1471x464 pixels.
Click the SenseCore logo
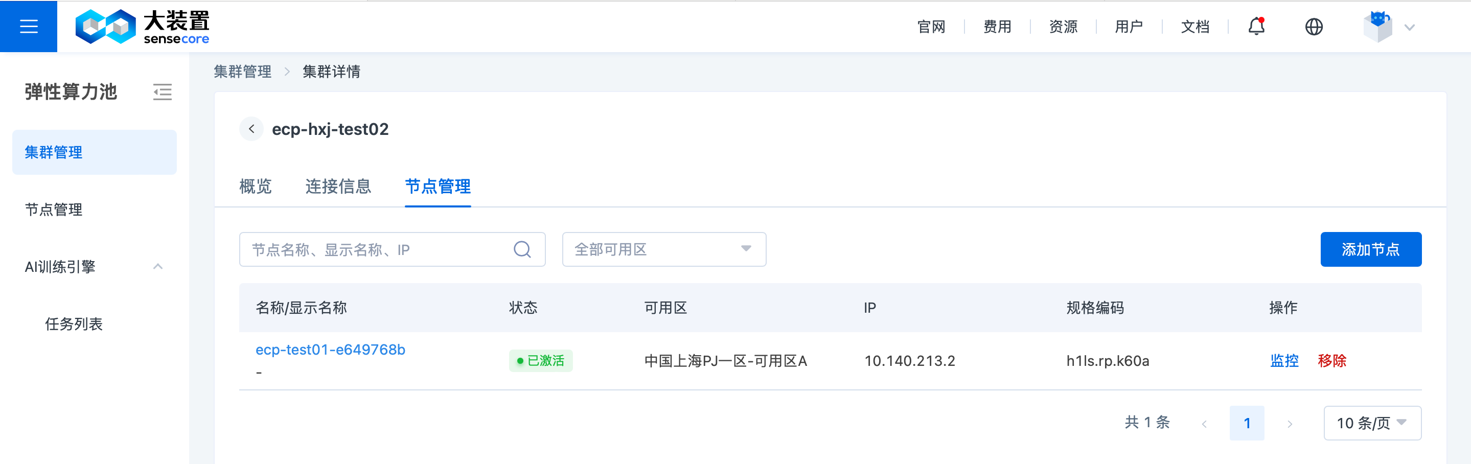[x=142, y=27]
